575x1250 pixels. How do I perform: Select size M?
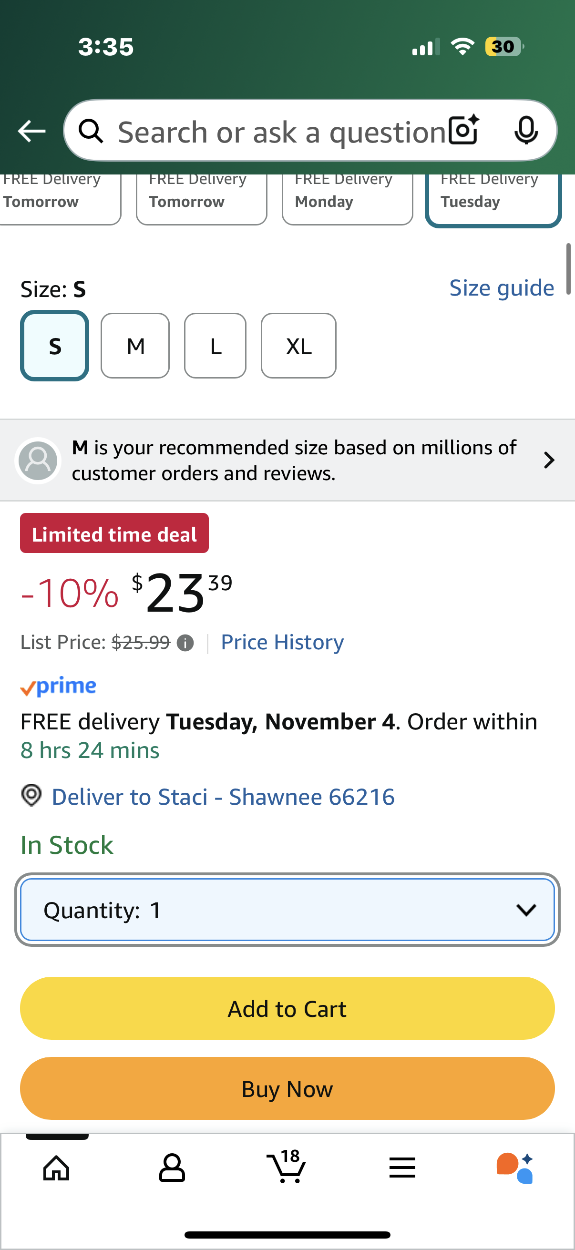[135, 346]
